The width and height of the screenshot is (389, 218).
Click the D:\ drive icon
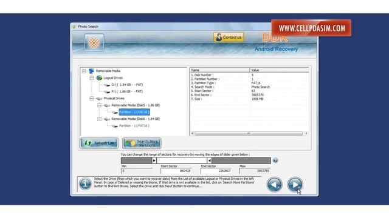click(x=107, y=85)
